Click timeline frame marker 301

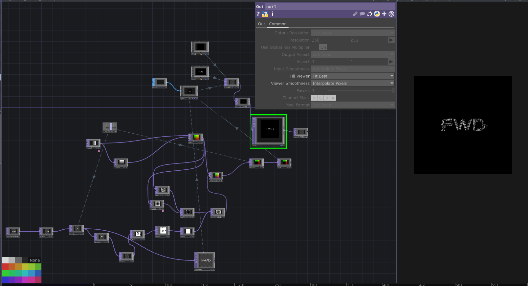[314, 284]
